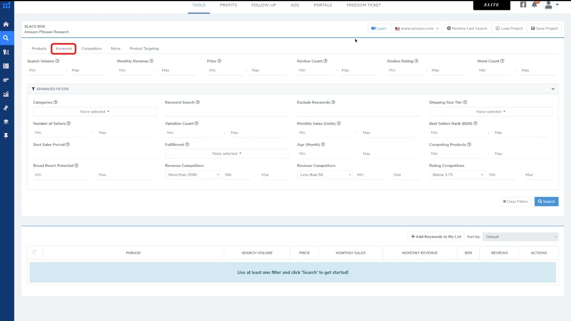Open the home icon in the sidebar
571x321 pixels.
(6, 24)
